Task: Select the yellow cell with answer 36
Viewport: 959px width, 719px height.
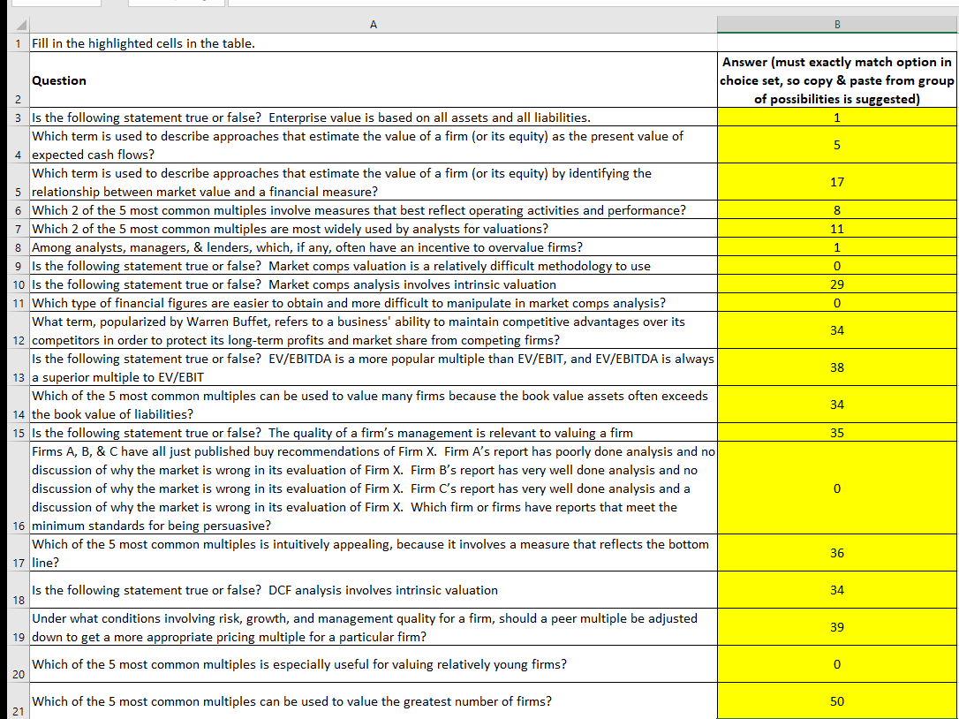Action: (836, 551)
